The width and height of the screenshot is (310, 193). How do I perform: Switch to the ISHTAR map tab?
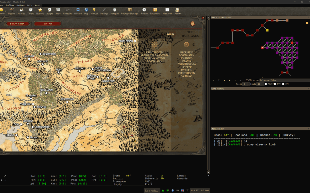tap(48, 24)
